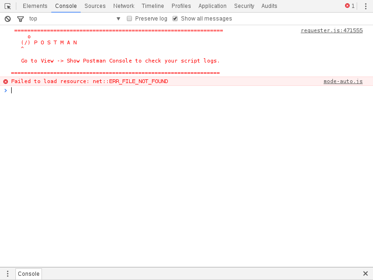Open the execution context dropdown labeled top
The image size is (373, 280).
tap(33, 19)
